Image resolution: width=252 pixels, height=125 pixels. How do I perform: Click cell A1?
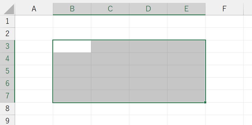(x=34, y=21)
